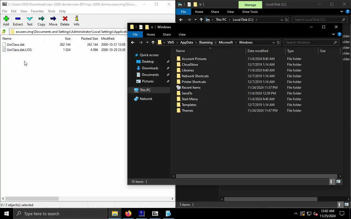Viewport: 351px width, 219px height.
Task: Select the Recent Items folder
Action: [x=191, y=88]
